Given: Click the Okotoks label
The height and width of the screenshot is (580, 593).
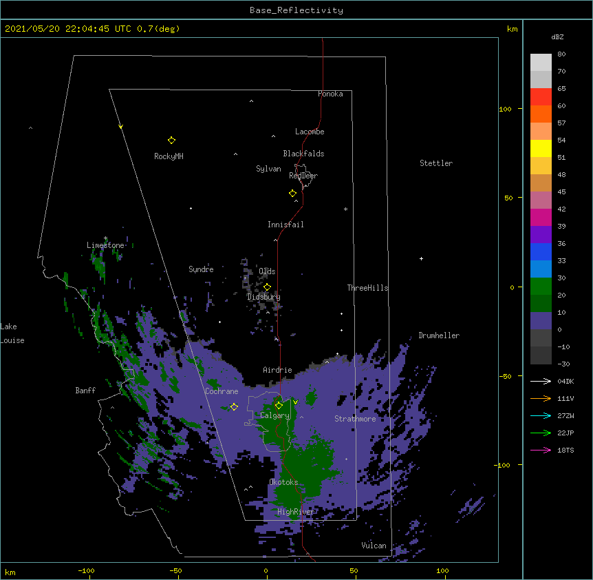Looking at the screenshot, I should coord(283,482).
